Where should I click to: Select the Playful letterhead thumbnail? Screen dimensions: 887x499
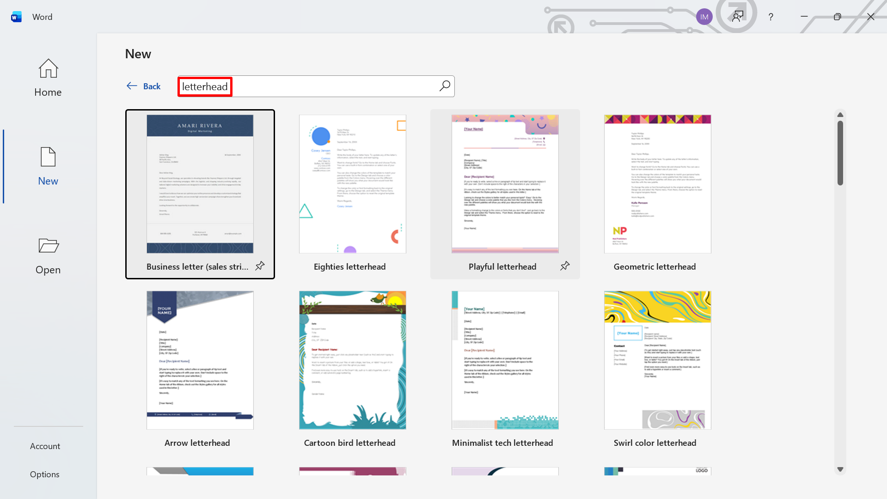pyautogui.click(x=505, y=184)
